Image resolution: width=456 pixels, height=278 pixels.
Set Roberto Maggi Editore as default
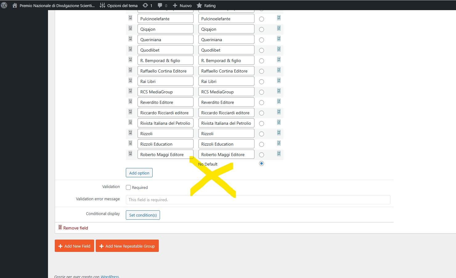click(262, 155)
